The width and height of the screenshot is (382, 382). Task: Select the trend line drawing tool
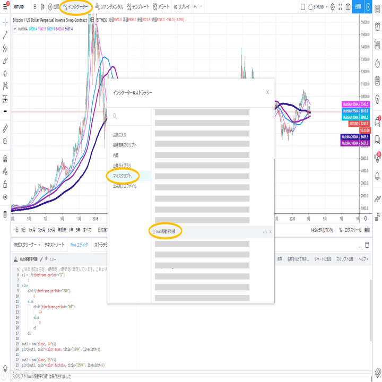5,36
